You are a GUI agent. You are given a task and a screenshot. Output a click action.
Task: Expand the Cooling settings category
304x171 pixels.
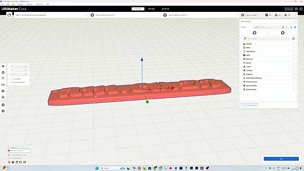pos(268,70)
